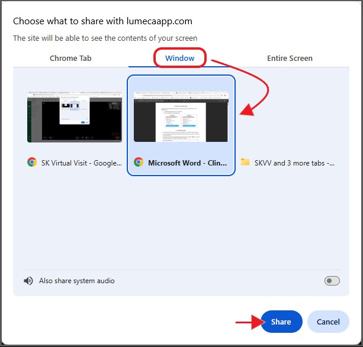
Task: Select the Window tab
Action: [x=179, y=58]
